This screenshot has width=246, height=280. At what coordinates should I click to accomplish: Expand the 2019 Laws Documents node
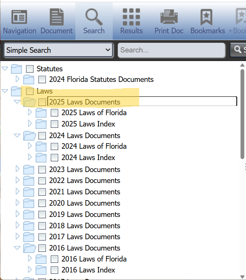pos(17,214)
